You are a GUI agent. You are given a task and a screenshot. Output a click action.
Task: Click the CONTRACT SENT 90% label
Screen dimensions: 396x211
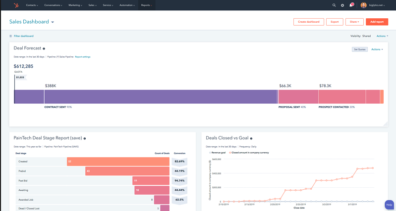(58, 107)
